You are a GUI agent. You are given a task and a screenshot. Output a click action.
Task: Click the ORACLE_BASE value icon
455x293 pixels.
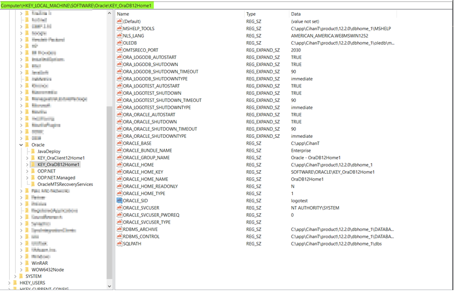coord(119,143)
